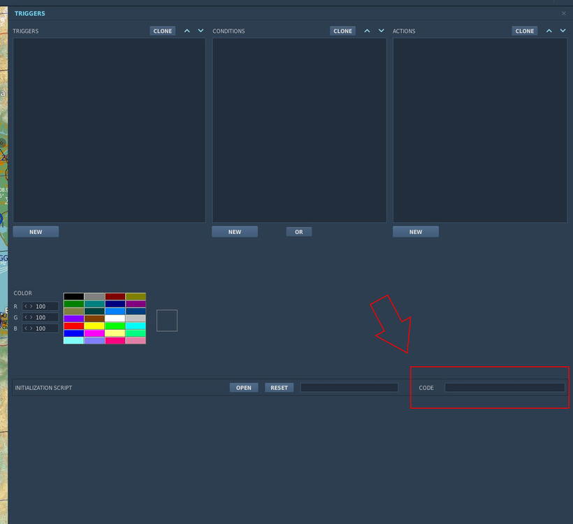The image size is (573, 524).
Task: Increase the G color value
Action: pos(31,317)
